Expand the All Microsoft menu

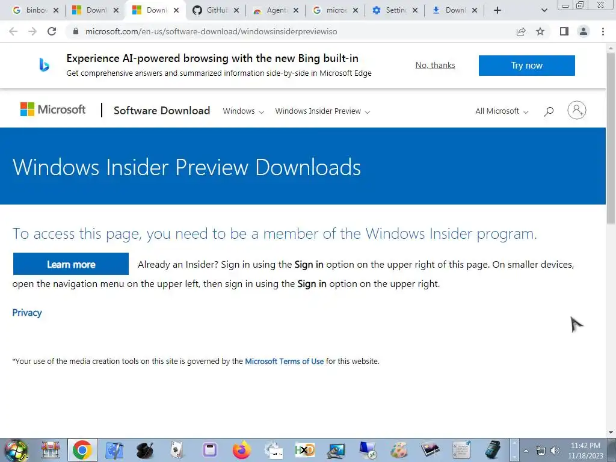(502, 111)
